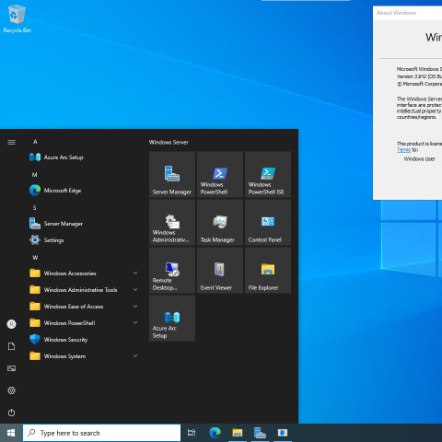442x442 pixels.
Task: Open Microsoft Edge from app list
Action: click(x=83, y=191)
